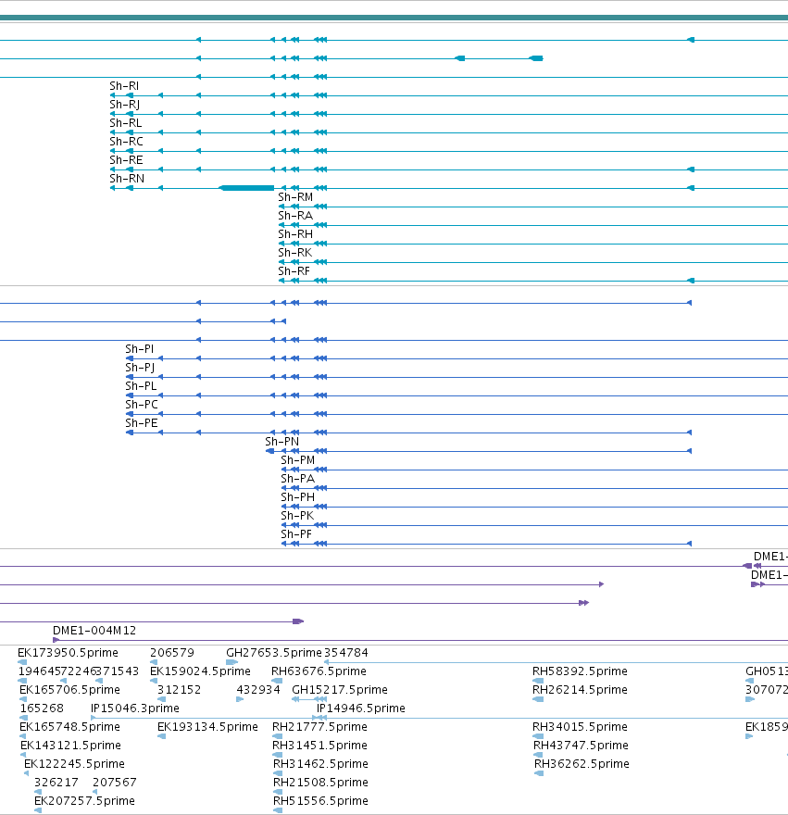Click the GH27653.5prime EST label
788x815 pixels.
[274, 653]
